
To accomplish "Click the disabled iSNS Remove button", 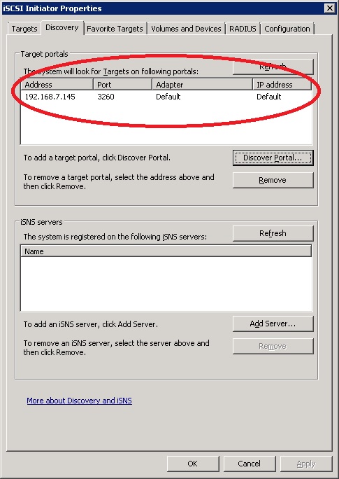I will pos(273,346).
